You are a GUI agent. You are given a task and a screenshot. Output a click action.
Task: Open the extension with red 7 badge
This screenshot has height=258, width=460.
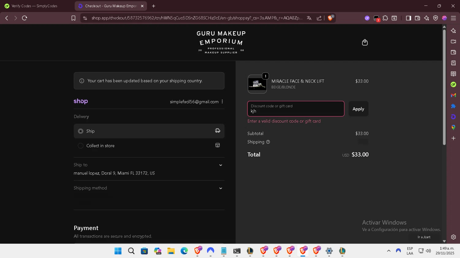(x=376, y=18)
